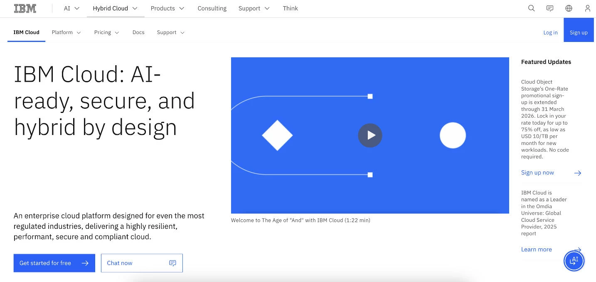Expand the Products dropdown
This screenshot has width=596, height=282.
(x=167, y=8)
